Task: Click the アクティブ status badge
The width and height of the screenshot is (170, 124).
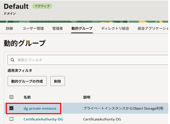Action: tap(42, 6)
